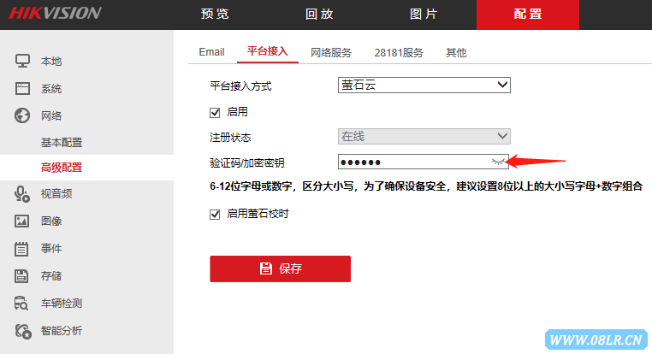Click the 智能分析 smart analysis icon
The width and height of the screenshot is (652, 354).
click(23, 330)
